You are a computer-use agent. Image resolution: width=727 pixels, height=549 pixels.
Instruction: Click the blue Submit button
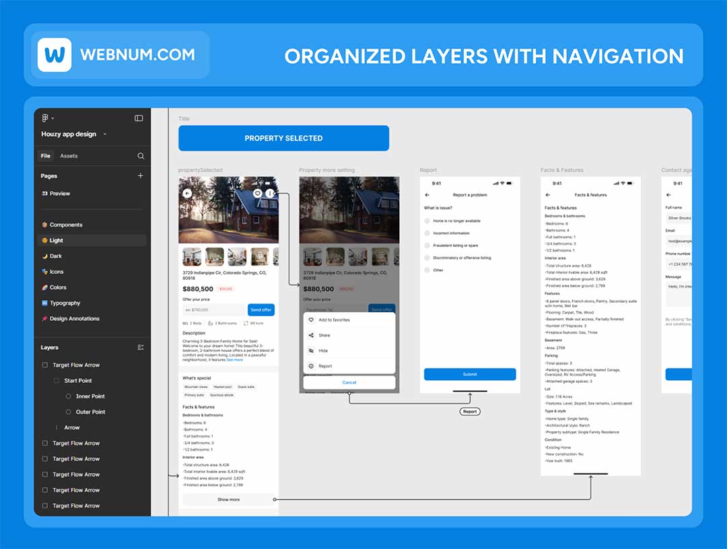pyautogui.click(x=470, y=374)
